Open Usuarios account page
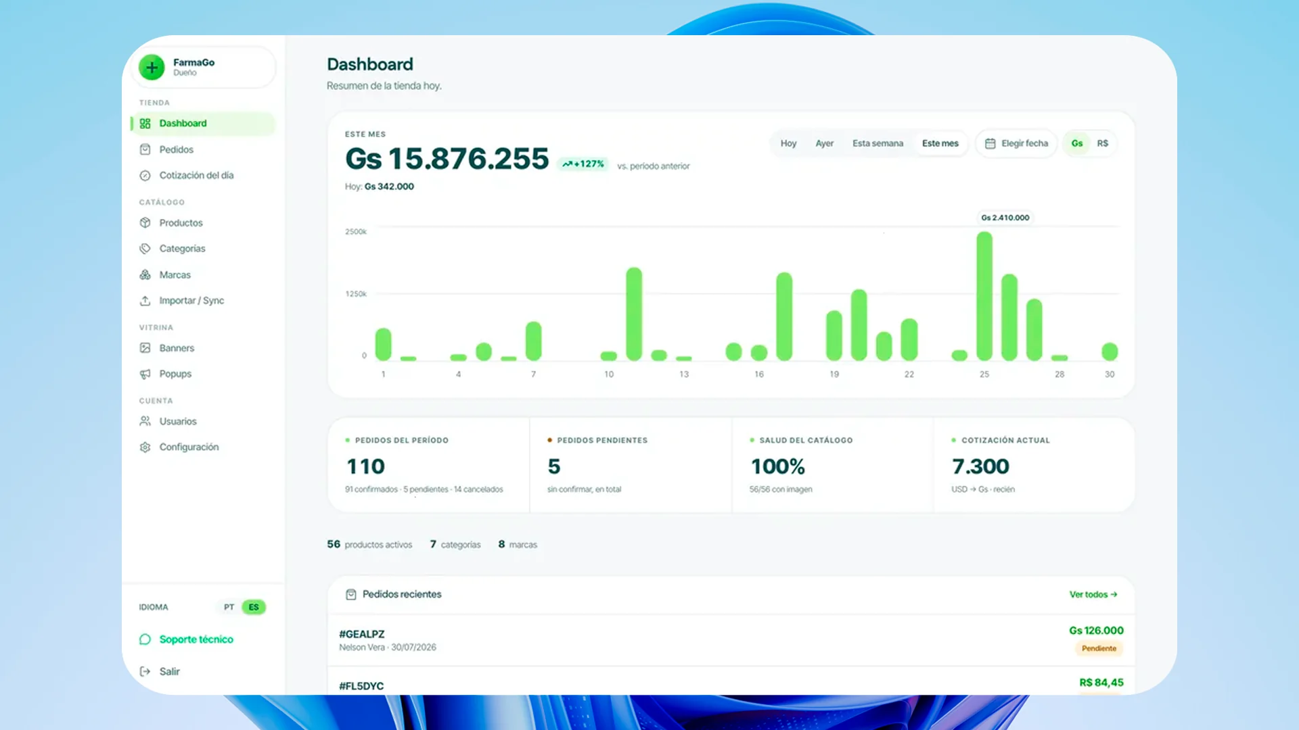 click(x=203, y=421)
